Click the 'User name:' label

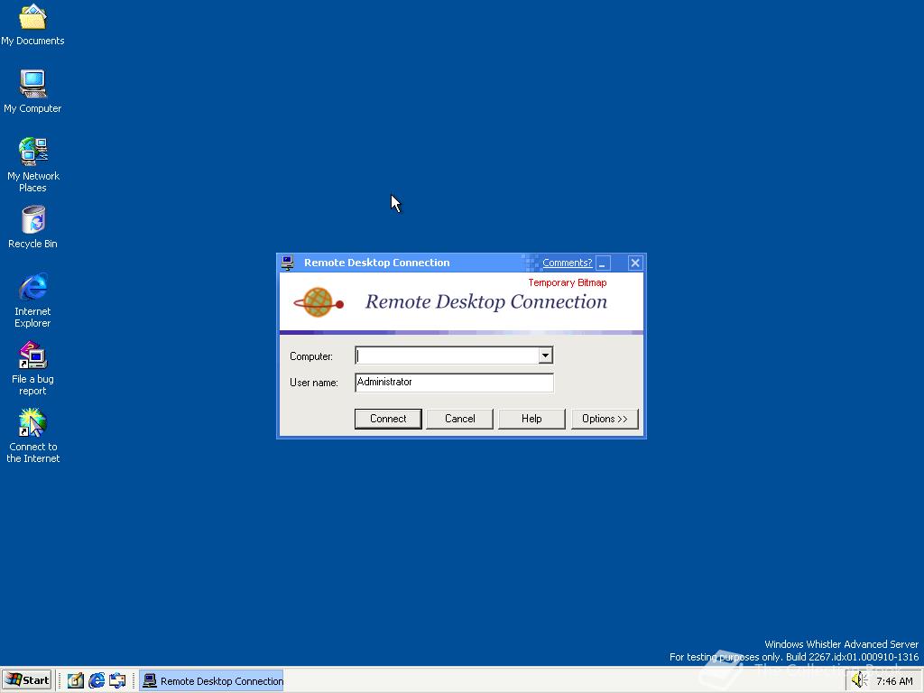point(313,383)
